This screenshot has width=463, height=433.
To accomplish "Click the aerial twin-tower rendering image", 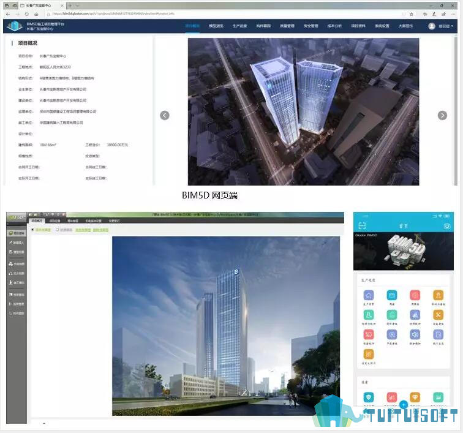I will pos(304,111).
